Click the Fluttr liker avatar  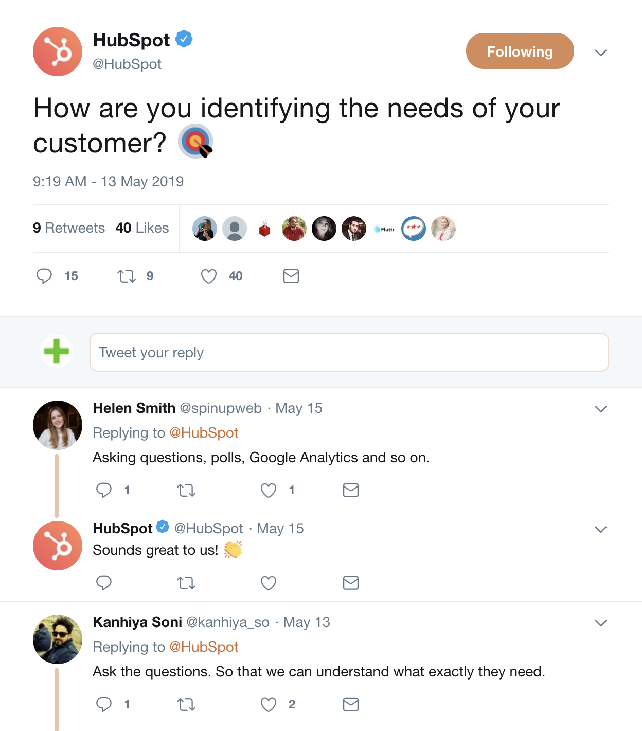[384, 229]
